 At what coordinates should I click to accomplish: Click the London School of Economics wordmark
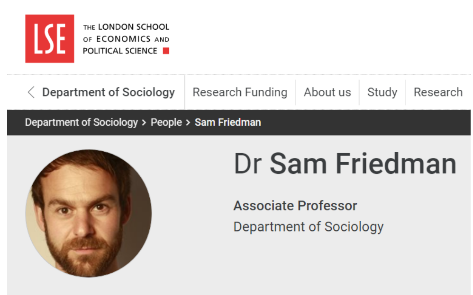tap(126, 39)
